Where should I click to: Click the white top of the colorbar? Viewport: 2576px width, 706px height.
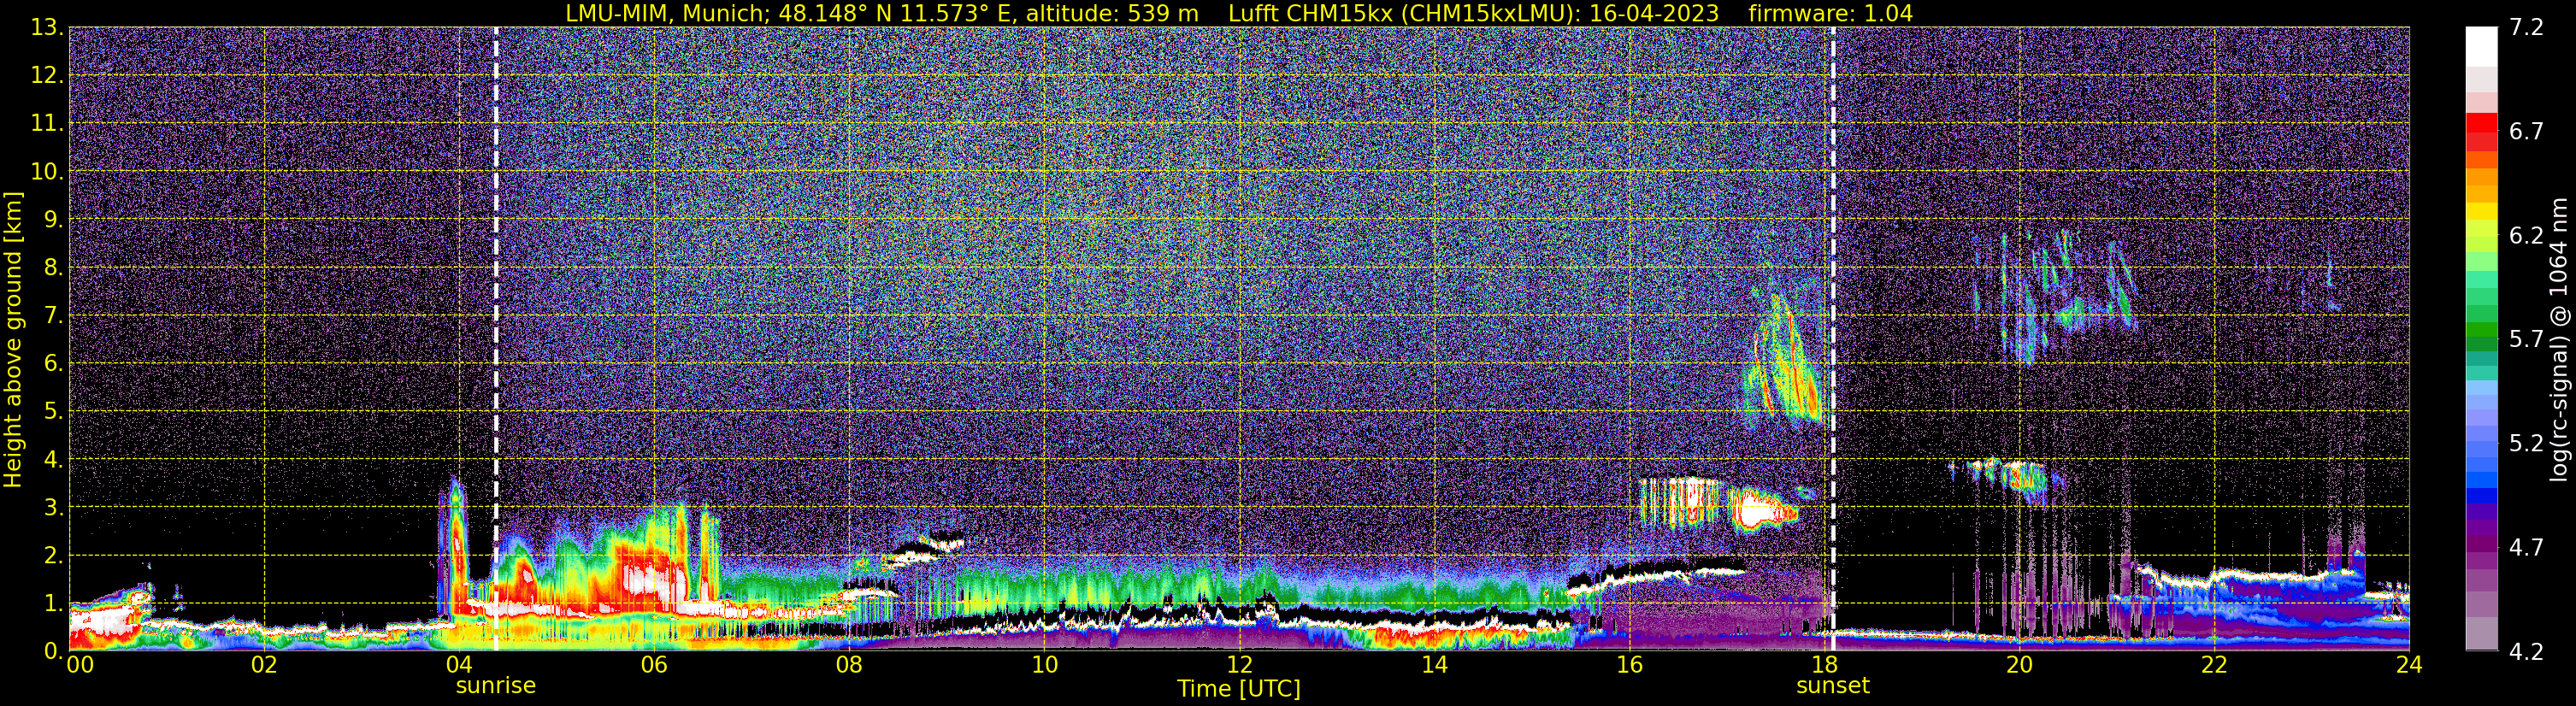(2482, 45)
